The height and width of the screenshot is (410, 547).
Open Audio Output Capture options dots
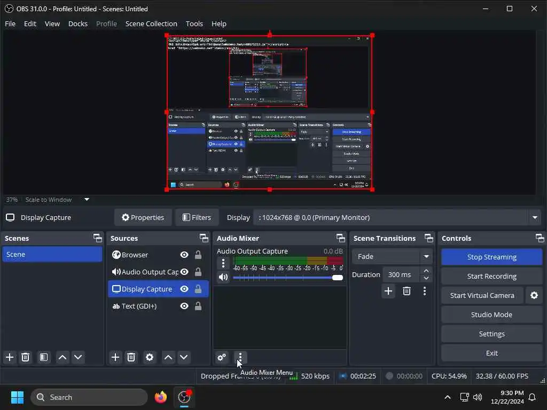(x=223, y=263)
